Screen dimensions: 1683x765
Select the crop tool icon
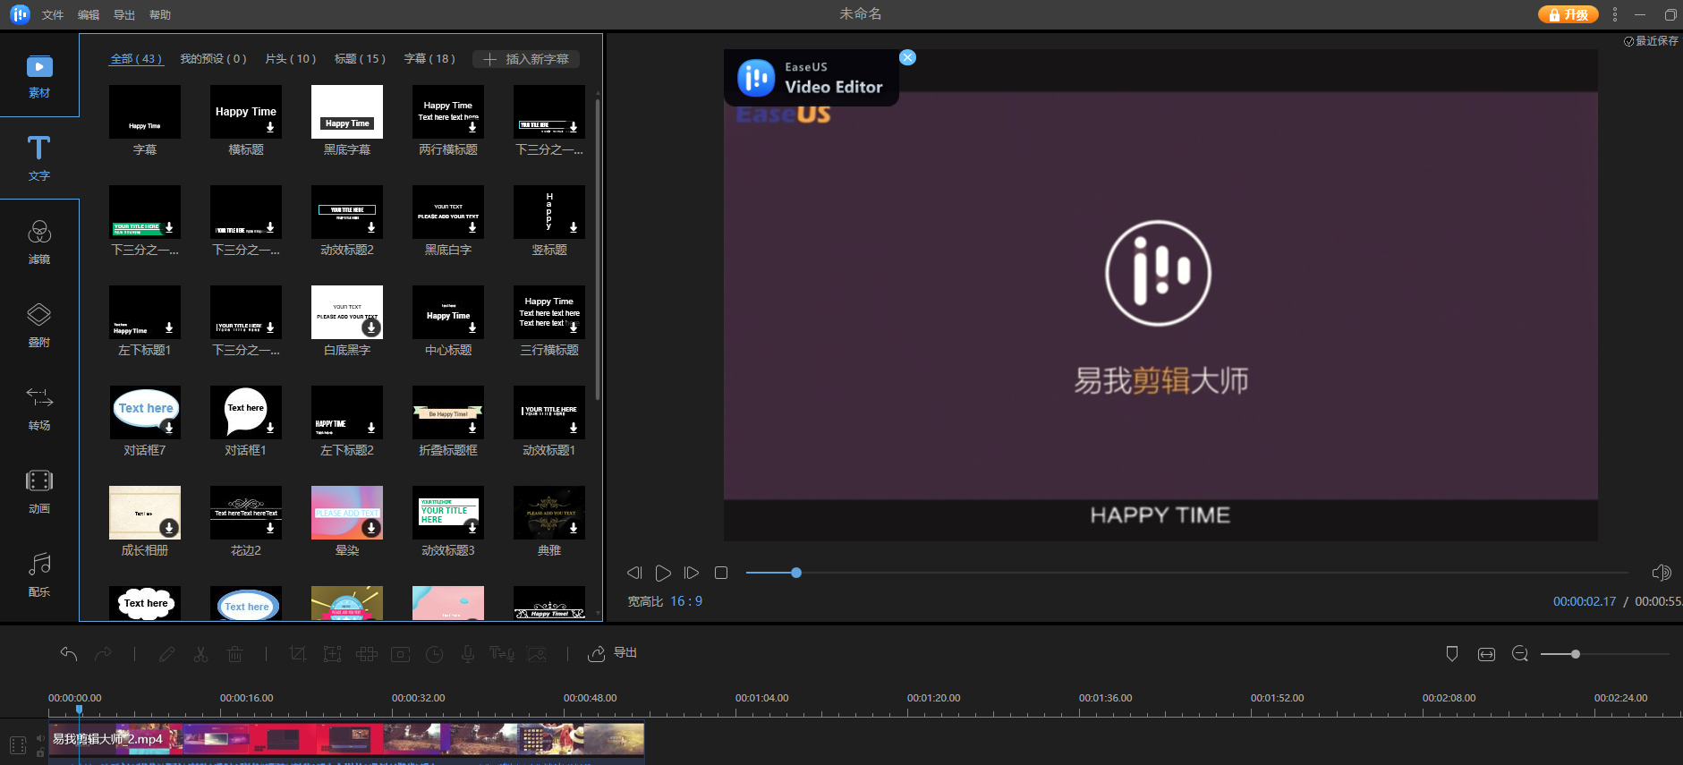(x=298, y=654)
